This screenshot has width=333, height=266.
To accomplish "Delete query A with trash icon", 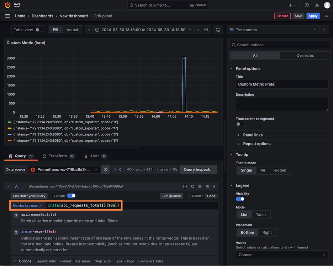I will point(207,186).
